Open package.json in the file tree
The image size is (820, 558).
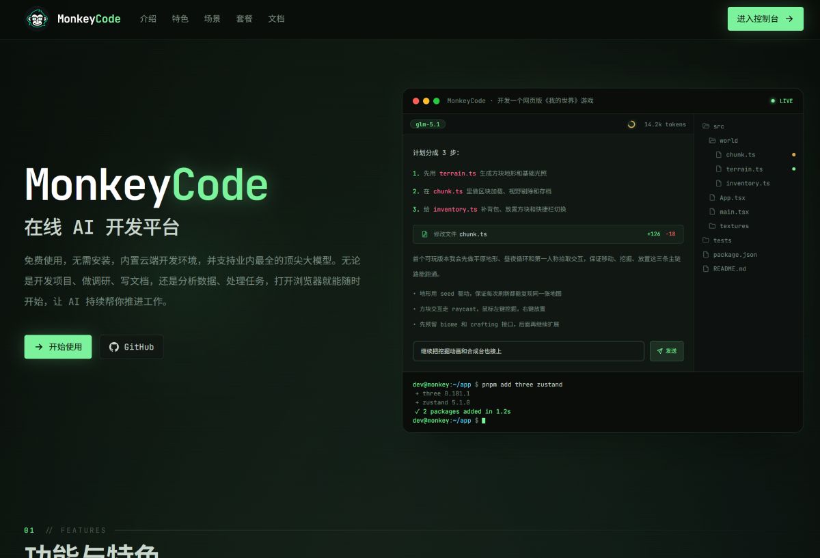[735, 255]
